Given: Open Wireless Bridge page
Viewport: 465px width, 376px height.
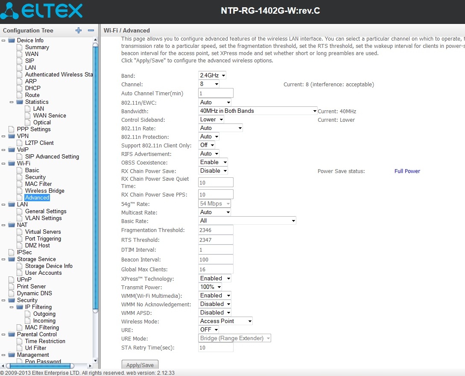Looking at the screenshot, I should (x=45, y=191).
